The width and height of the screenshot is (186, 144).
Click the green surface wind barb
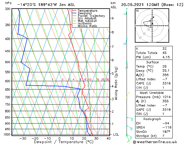coord(129,139)
